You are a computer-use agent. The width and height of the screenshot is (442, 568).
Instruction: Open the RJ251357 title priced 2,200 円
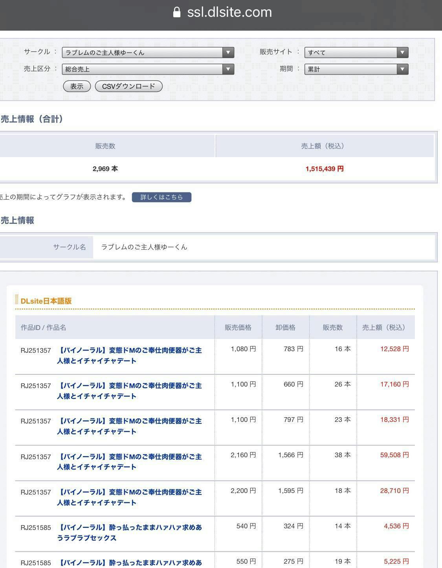coord(130,497)
